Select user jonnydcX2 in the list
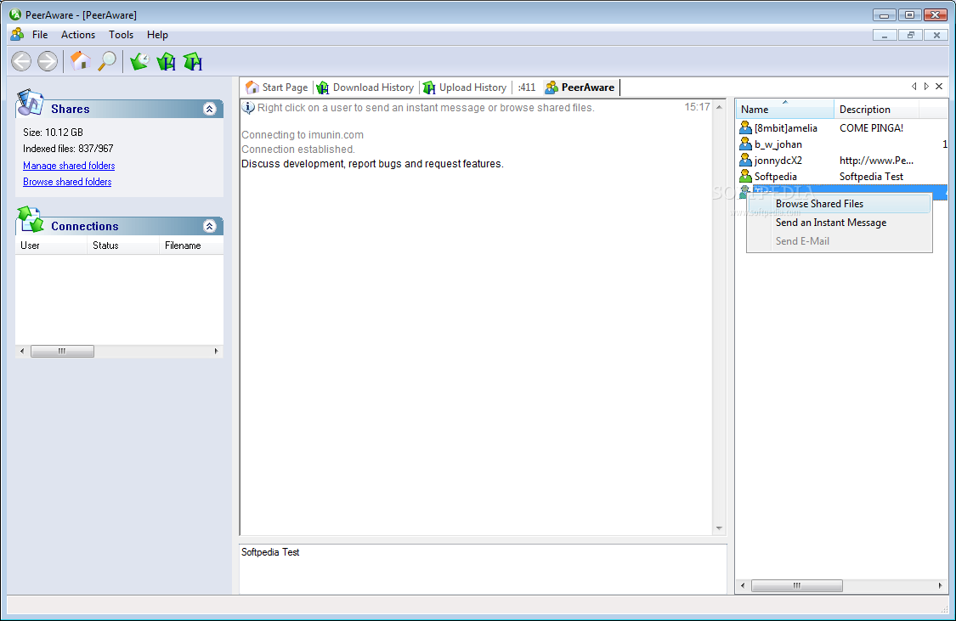The image size is (956, 621). 778,161
